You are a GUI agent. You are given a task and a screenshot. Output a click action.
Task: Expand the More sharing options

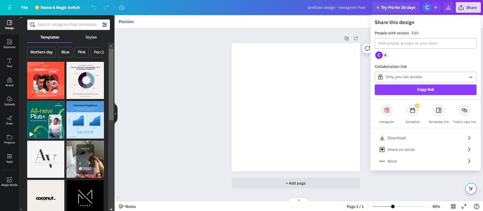click(425, 161)
